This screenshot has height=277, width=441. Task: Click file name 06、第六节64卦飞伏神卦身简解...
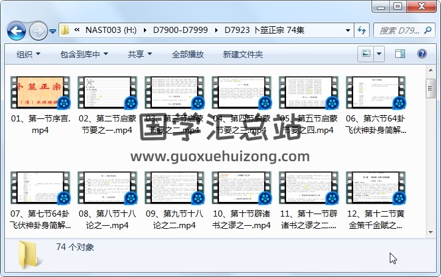(x=376, y=124)
